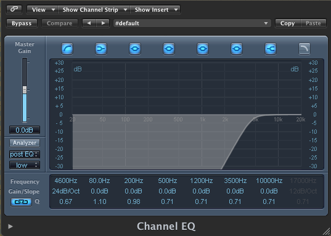This screenshot has width=331, height=236.
Task: Click the 0.71 Q value under 3500Hz
Action: 235,202
